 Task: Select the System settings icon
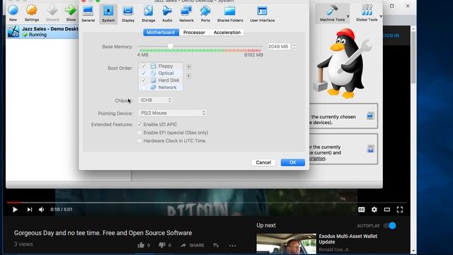(x=108, y=14)
